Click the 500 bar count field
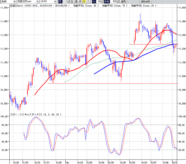Image resolution: width=186 pixels, height=164 pixels. (114, 1)
